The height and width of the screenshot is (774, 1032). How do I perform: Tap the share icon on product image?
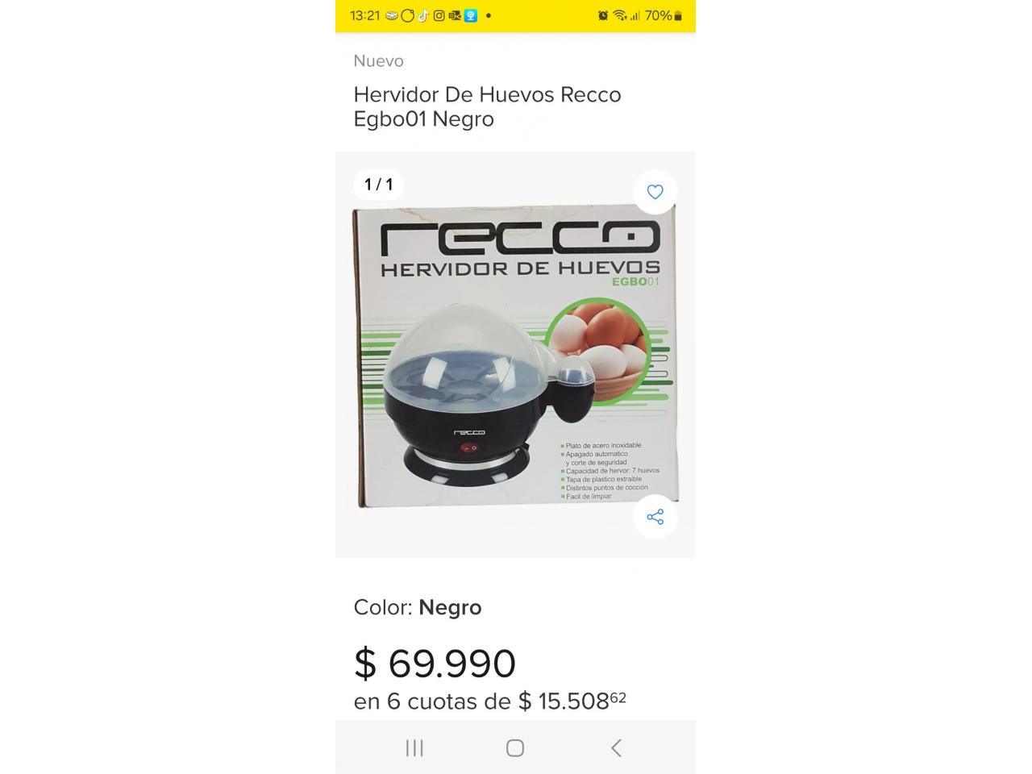pyautogui.click(x=655, y=517)
